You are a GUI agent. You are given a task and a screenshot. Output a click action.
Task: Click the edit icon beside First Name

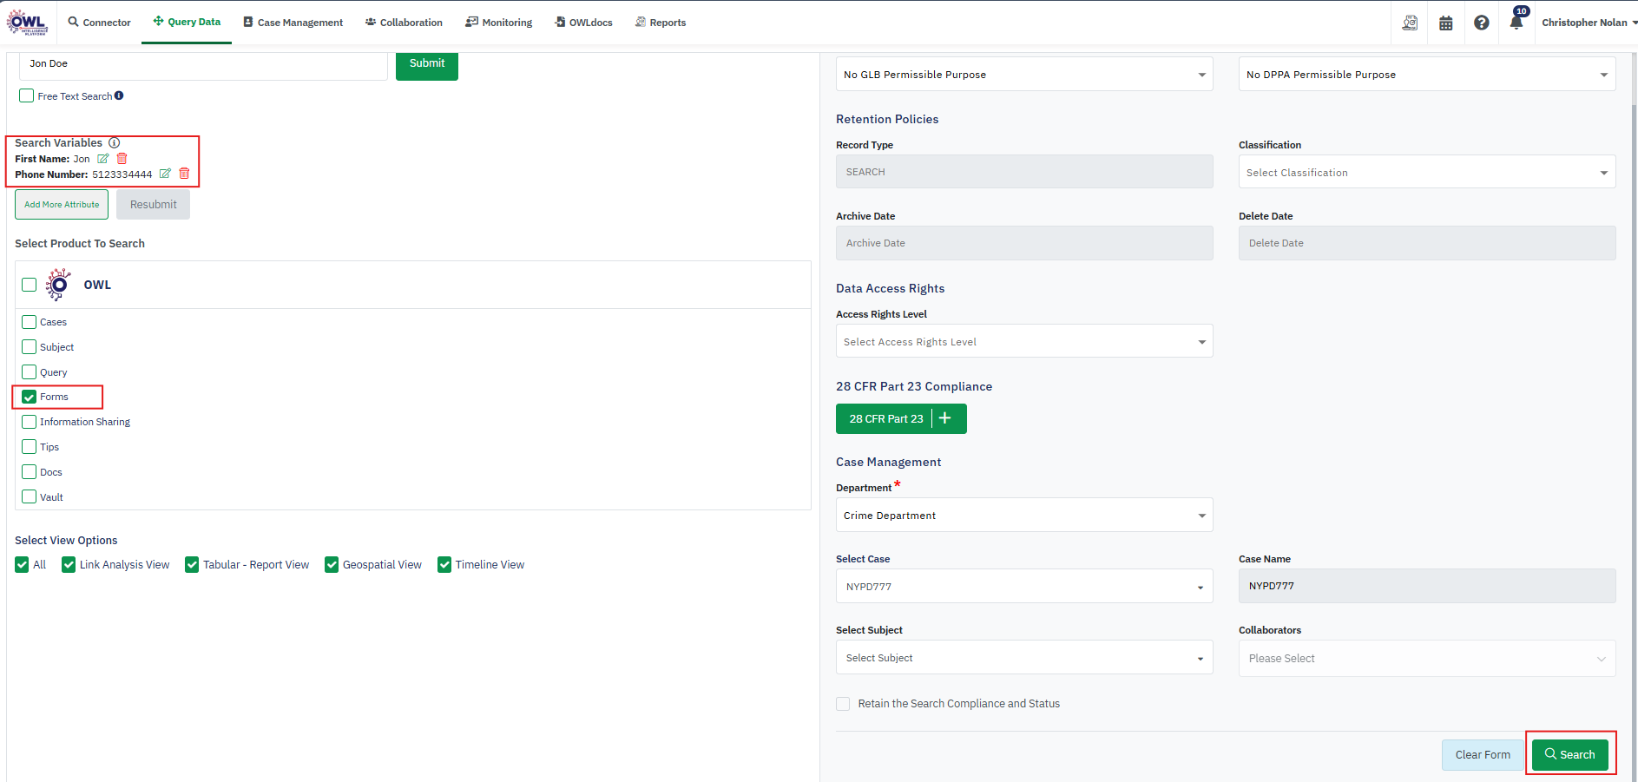[103, 159]
